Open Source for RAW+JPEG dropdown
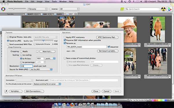 point(41,69)
